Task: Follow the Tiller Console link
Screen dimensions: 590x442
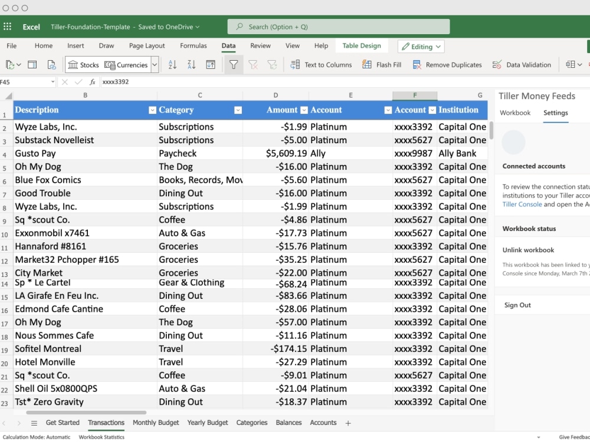Action: [522, 204]
